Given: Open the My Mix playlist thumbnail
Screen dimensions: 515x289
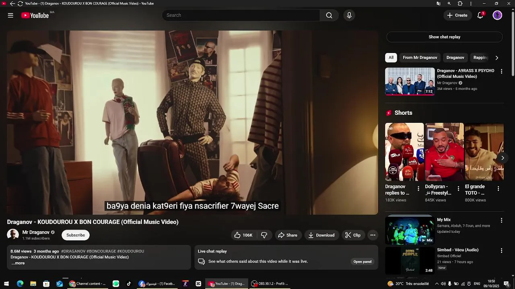Looking at the screenshot, I should [x=410, y=230].
